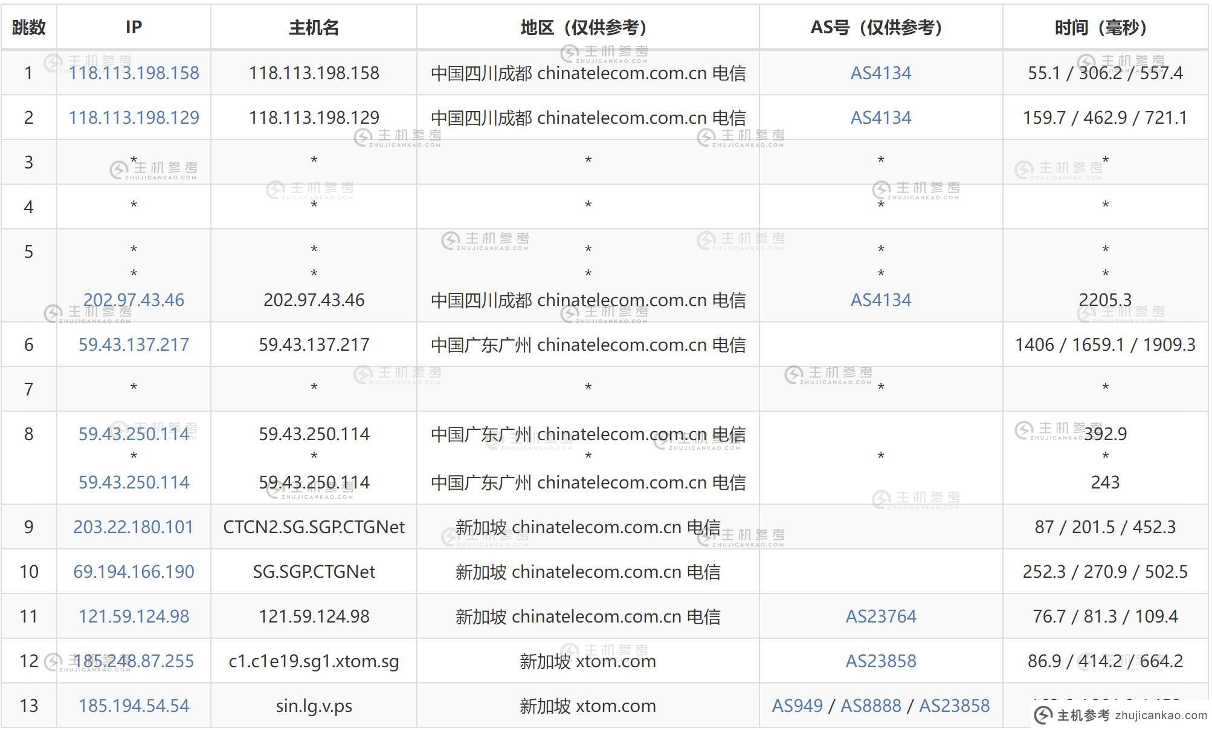Click AS4134 link in hop 1 row
This screenshot has height=730, width=1212.
click(x=881, y=73)
